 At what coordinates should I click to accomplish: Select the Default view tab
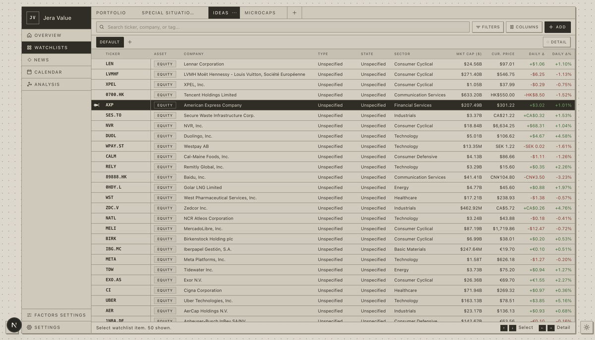[x=110, y=42]
